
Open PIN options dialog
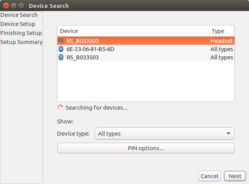click(146, 148)
